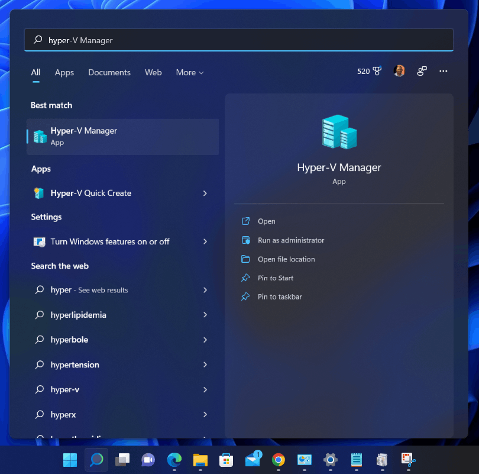Image resolution: width=479 pixels, height=474 pixels.
Task: Click the large Hyper-V Manager preview icon
Action: 339,132
